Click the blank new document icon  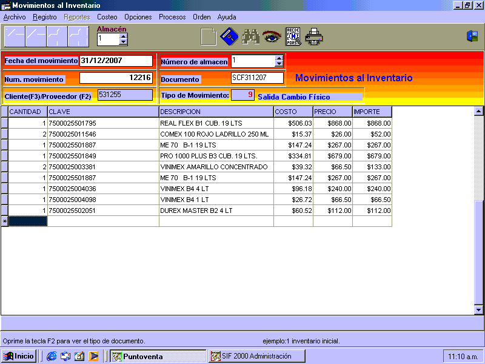209,37
